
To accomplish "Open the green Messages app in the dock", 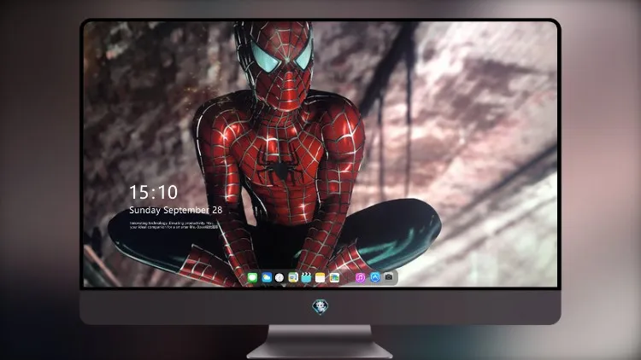I will coord(253,277).
